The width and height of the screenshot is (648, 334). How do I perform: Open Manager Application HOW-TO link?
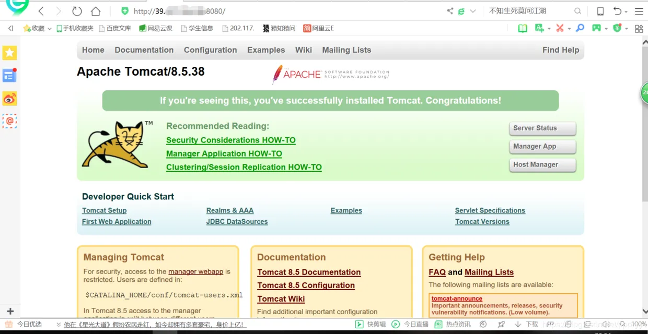(224, 153)
